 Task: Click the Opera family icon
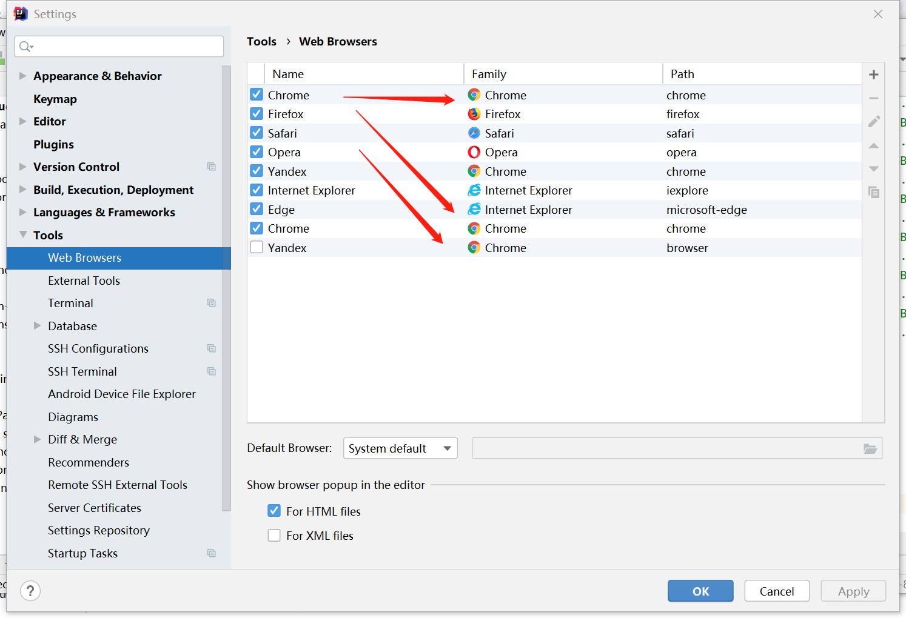pos(474,152)
